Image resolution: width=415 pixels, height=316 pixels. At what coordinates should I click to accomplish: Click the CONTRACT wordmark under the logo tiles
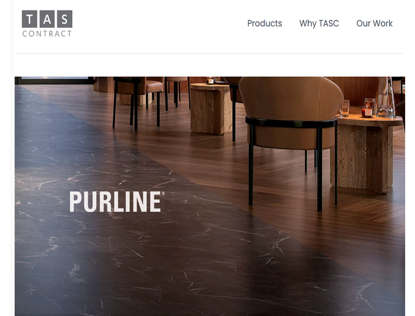(47, 34)
